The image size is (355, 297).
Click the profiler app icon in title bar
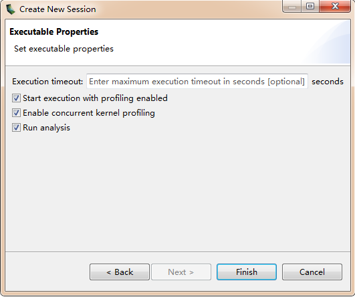coord(11,9)
